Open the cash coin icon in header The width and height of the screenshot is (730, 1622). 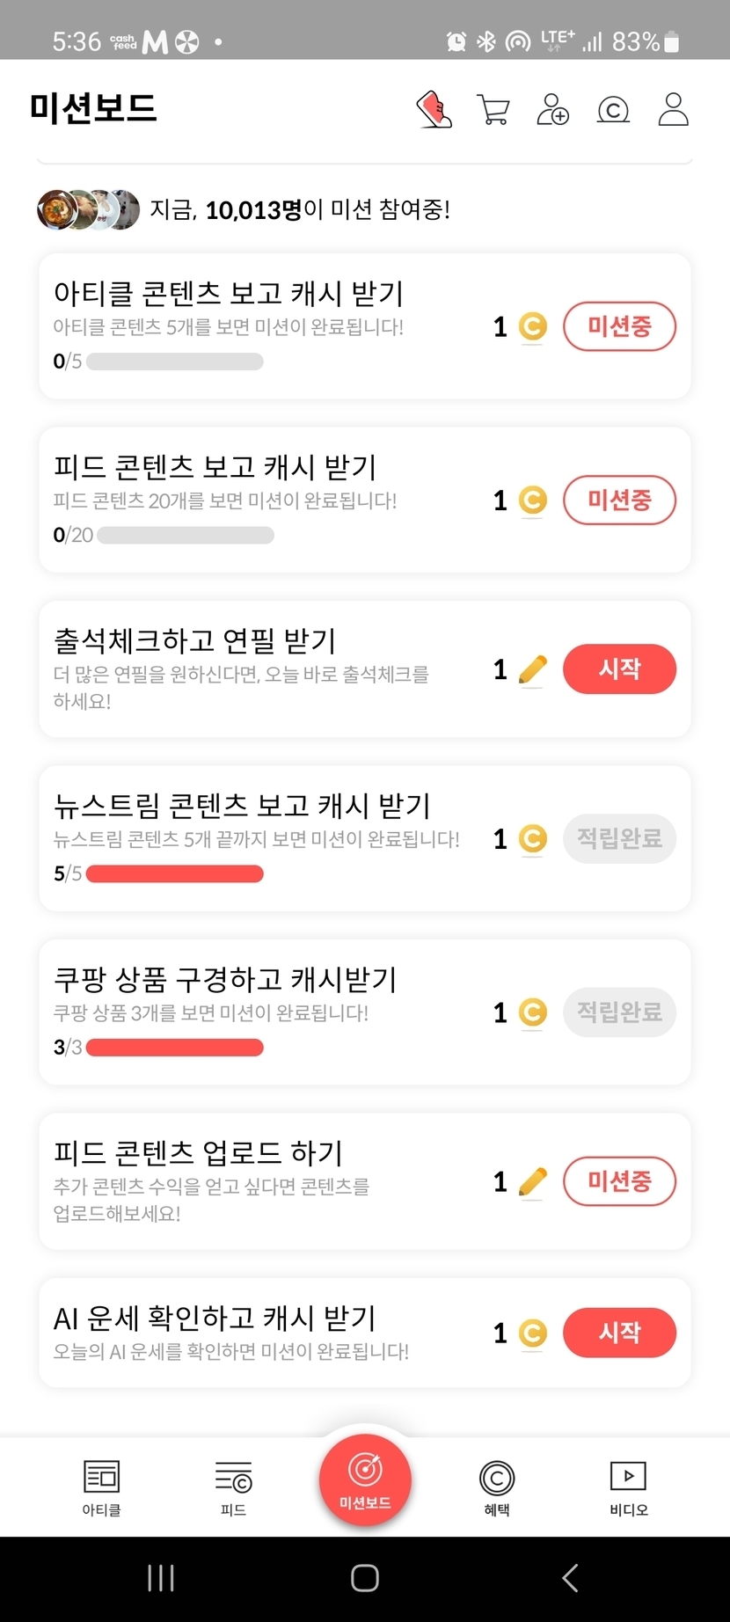click(613, 110)
